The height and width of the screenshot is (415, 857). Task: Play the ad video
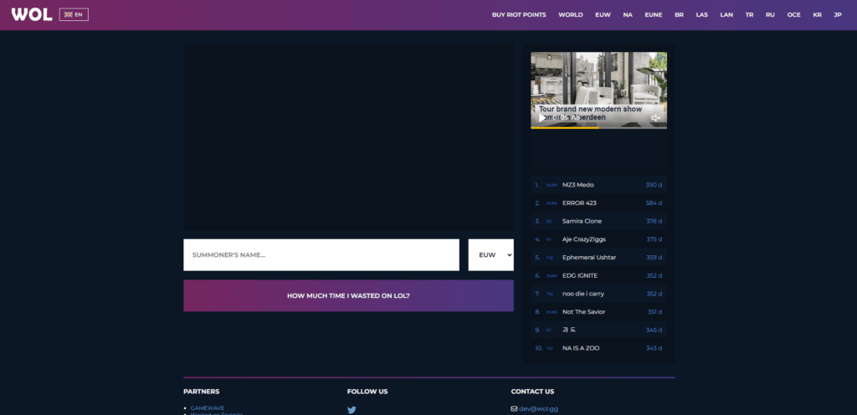point(541,118)
